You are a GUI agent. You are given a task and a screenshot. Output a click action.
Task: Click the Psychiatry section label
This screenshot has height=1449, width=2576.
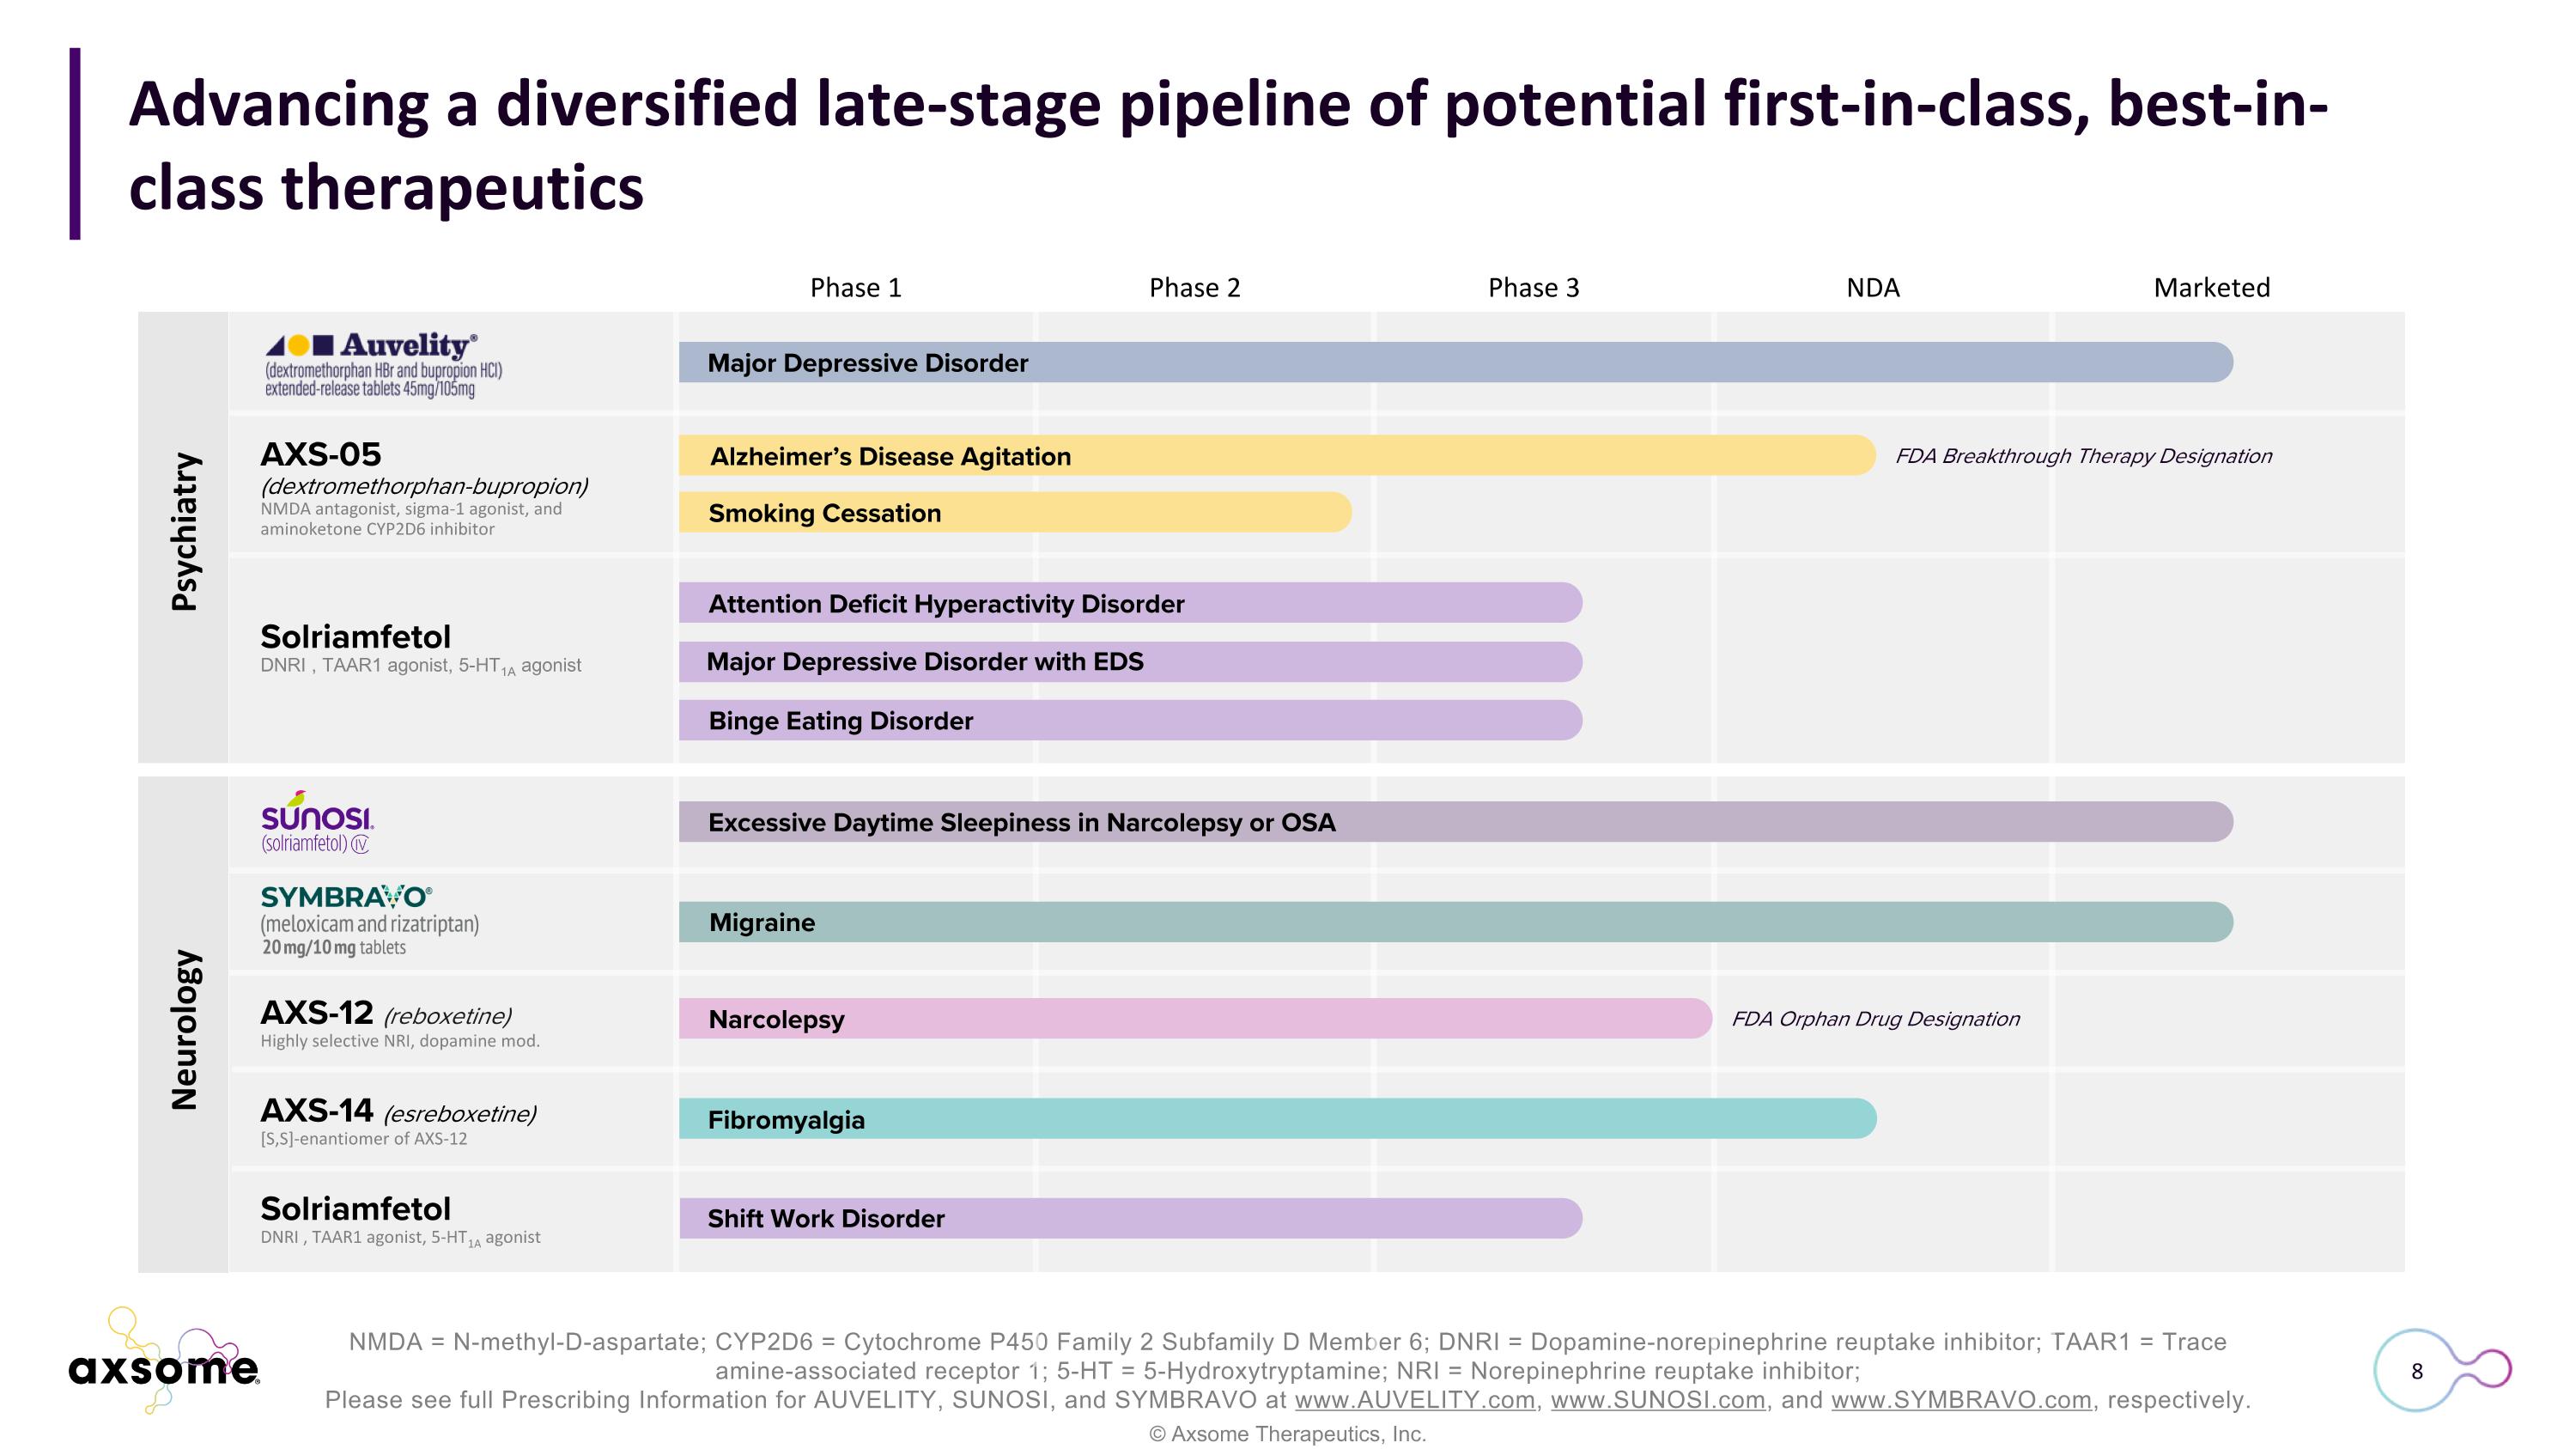coord(185,531)
